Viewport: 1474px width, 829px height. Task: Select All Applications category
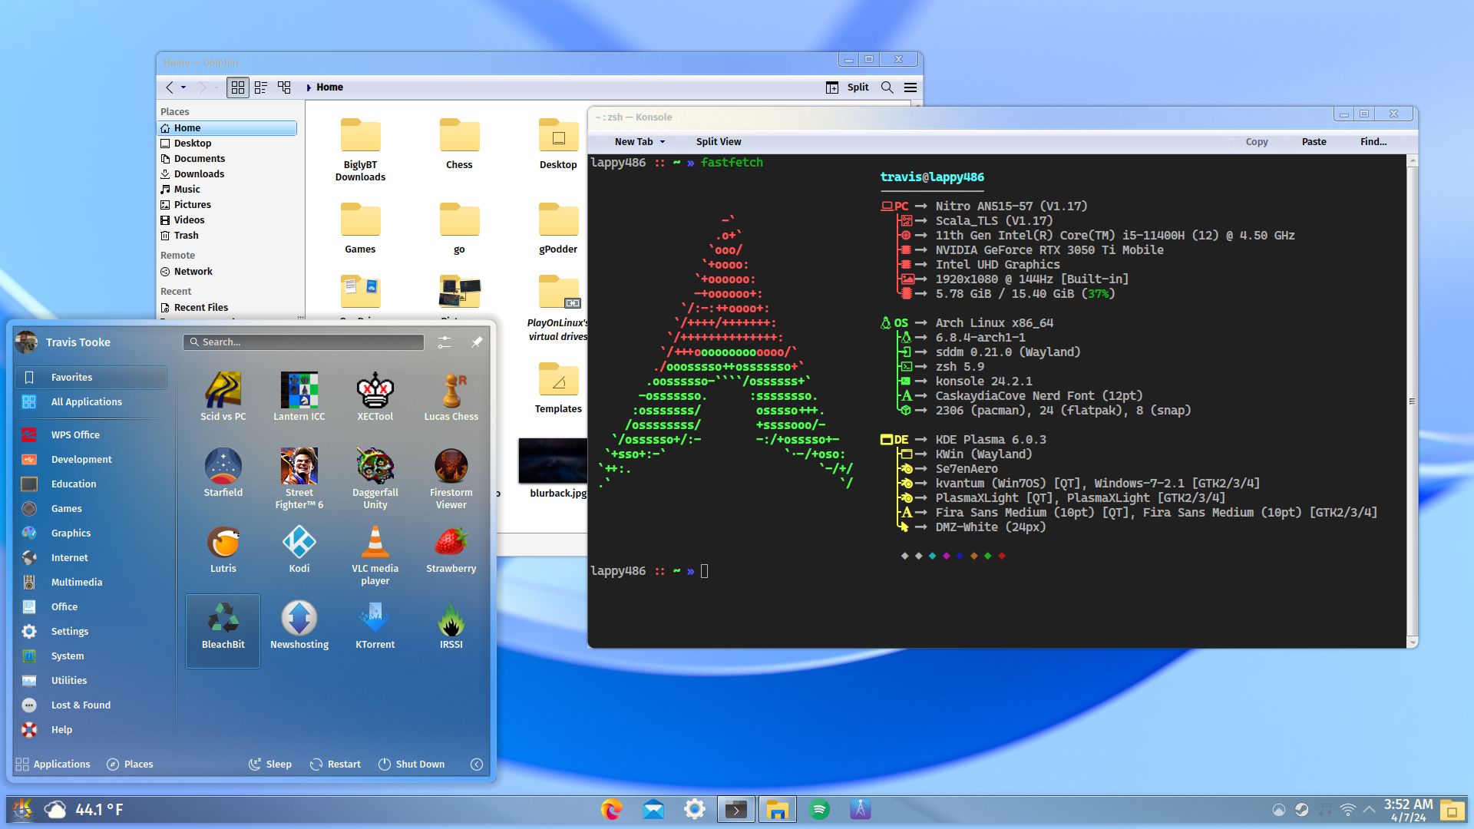click(x=91, y=401)
